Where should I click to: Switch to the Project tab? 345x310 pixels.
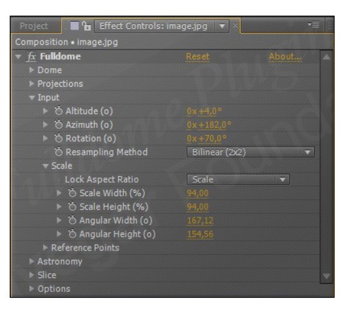(x=34, y=26)
